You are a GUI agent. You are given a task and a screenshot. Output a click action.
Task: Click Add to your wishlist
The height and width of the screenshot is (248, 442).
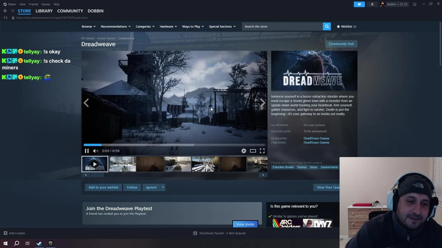[x=103, y=187]
